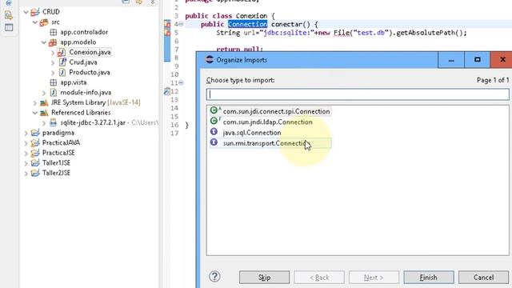Toggle fold marker on line 4
Image resolution: width=512 pixels, height=288 pixels.
point(181,24)
